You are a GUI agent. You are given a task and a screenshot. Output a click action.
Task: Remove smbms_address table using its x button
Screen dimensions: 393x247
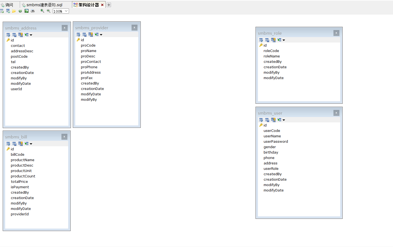(65, 28)
